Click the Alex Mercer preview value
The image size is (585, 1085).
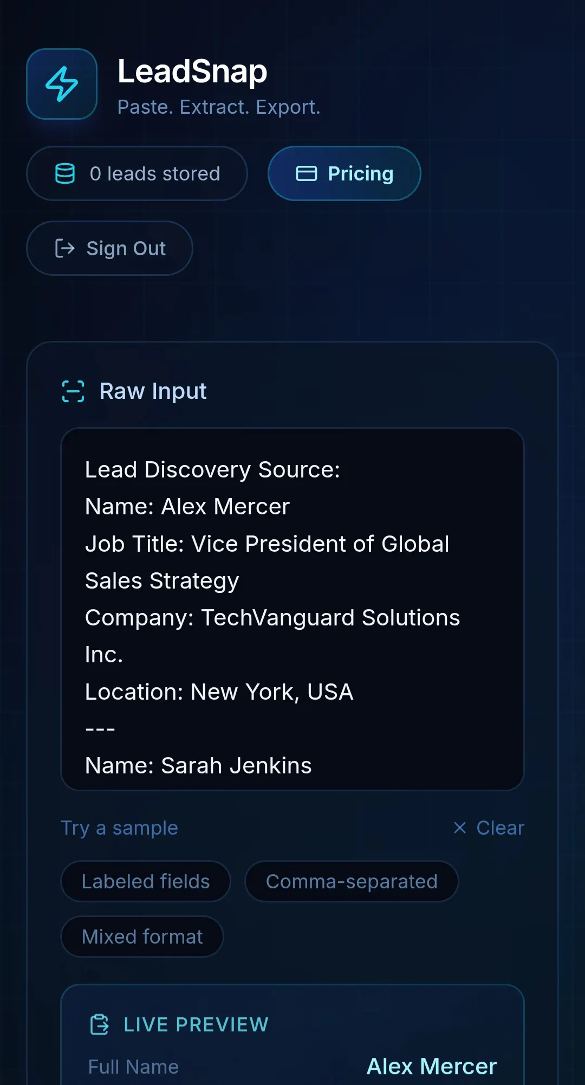pos(432,1067)
